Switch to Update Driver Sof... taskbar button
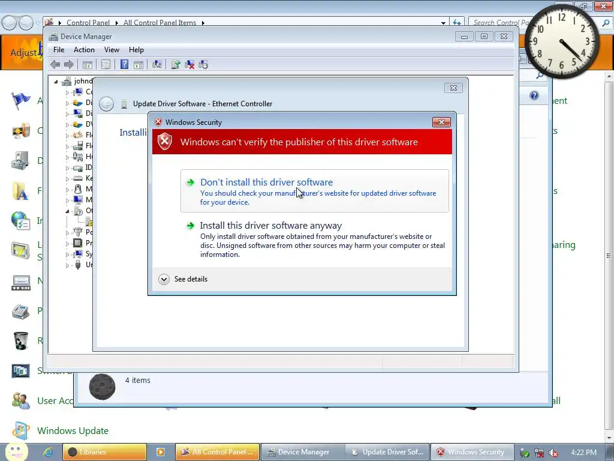 pyautogui.click(x=387, y=452)
